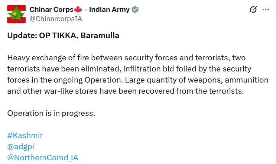Open the #Kashmir hashtag
Image resolution: width=276 pixels, height=164 pixels.
pos(25,135)
